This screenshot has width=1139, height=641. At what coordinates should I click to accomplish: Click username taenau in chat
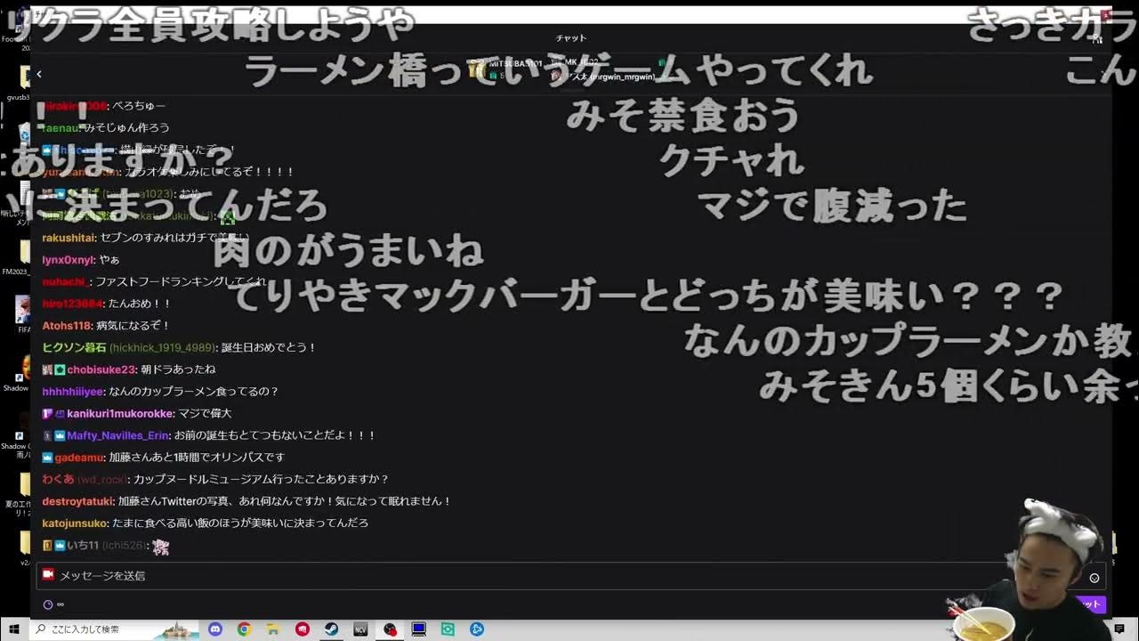60,128
